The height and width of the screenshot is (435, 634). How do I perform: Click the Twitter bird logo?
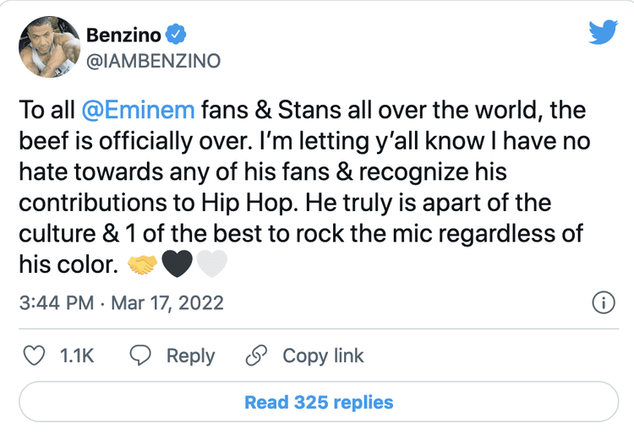pos(603,34)
